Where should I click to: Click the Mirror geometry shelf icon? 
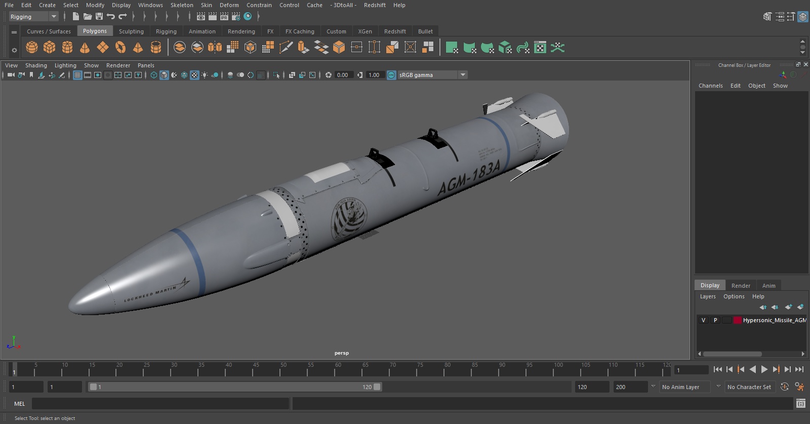point(215,48)
